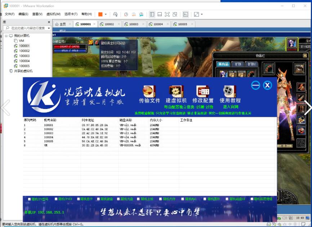Open the 使用教程 tutorial film reel icon
Screen dimensions: 312x227
(229, 91)
